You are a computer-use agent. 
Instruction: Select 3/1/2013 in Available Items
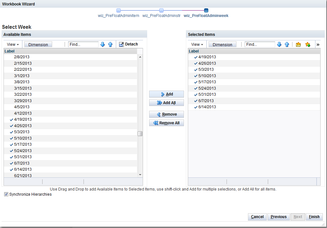[x=70, y=76]
